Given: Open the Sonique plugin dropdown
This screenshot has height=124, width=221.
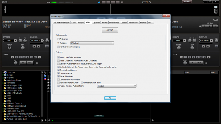Looking at the screenshot, I should pyautogui.click(x=117, y=86).
